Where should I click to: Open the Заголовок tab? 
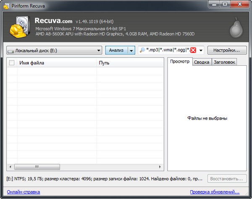click(224, 62)
